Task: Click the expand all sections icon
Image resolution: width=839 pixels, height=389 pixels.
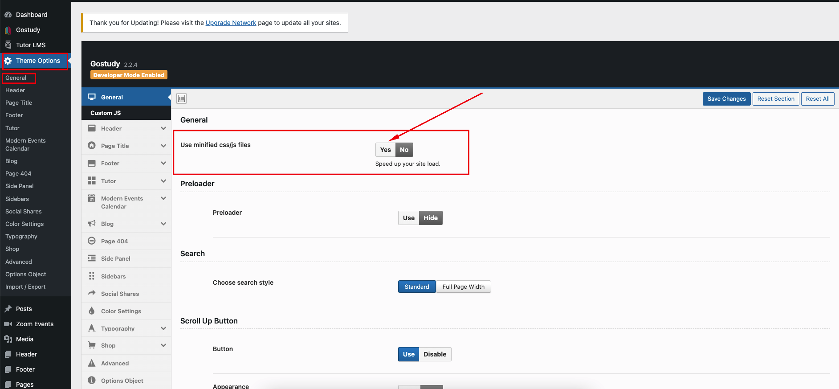Action: 182,98
